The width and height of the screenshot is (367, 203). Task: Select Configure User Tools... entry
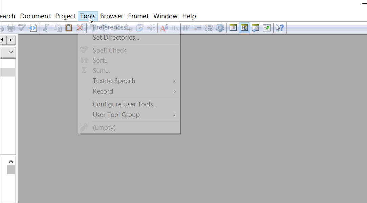(129, 104)
